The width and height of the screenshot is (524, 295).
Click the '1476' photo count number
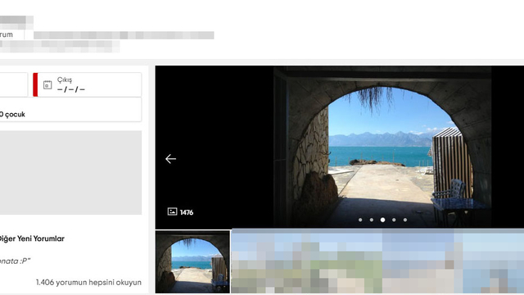tap(187, 212)
